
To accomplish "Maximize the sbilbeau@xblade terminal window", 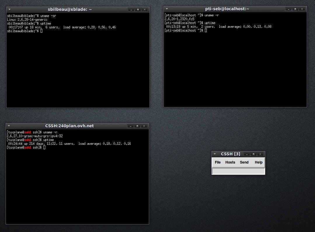I will pyautogui.click(x=138, y=10).
